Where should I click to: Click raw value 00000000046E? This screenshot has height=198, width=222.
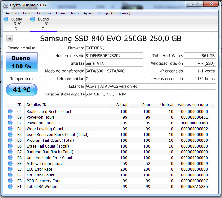(194, 117)
